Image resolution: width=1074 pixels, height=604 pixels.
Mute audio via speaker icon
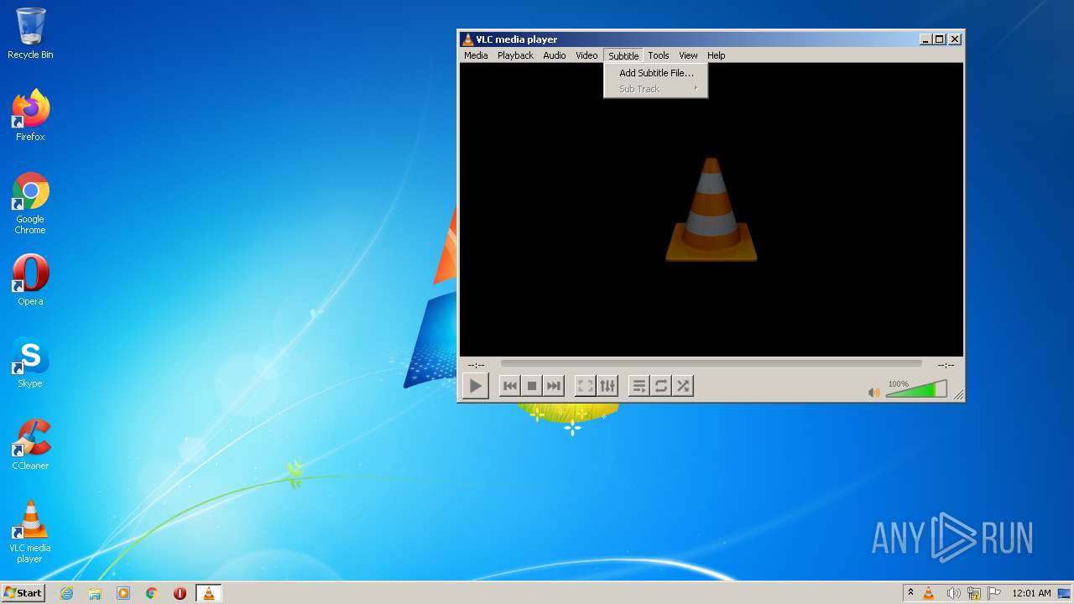coord(873,392)
